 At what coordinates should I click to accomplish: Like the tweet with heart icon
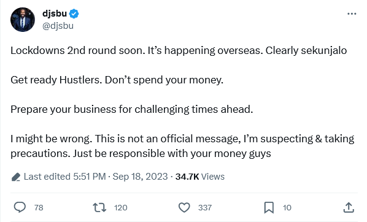click(184, 207)
